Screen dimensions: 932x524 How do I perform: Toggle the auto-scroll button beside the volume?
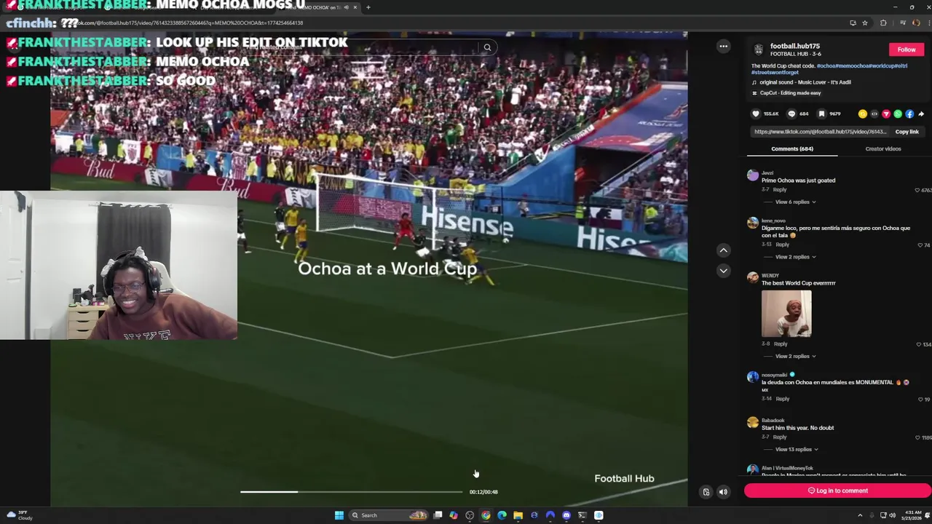coord(706,492)
